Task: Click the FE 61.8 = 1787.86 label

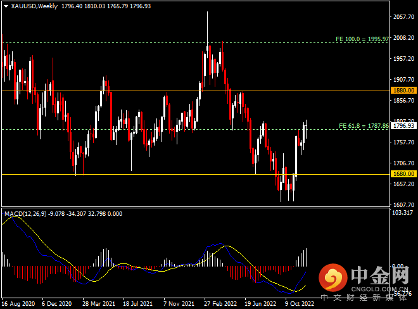Action: tap(364, 125)
